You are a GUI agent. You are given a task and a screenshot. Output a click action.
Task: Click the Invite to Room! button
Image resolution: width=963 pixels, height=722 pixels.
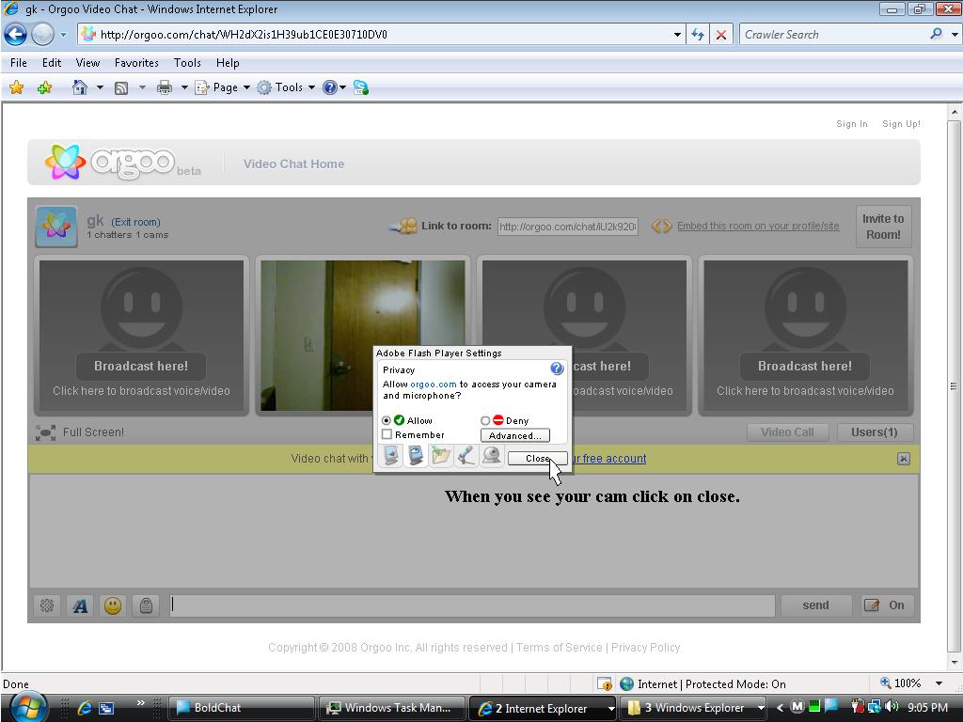tap(883, 227)
